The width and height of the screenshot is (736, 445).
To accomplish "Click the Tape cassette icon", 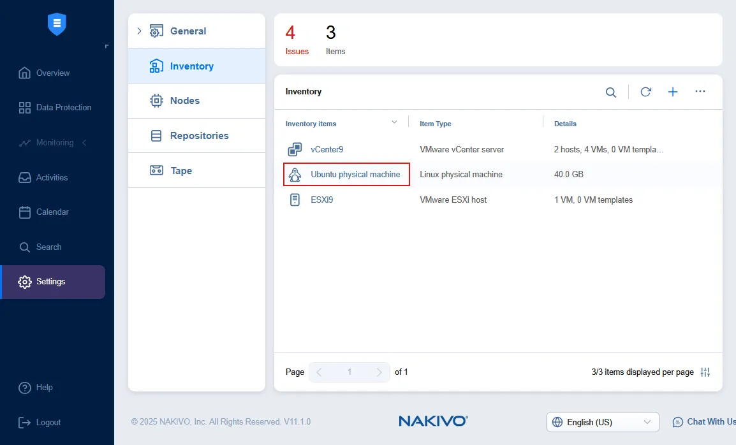I will (x=156, y=170).
